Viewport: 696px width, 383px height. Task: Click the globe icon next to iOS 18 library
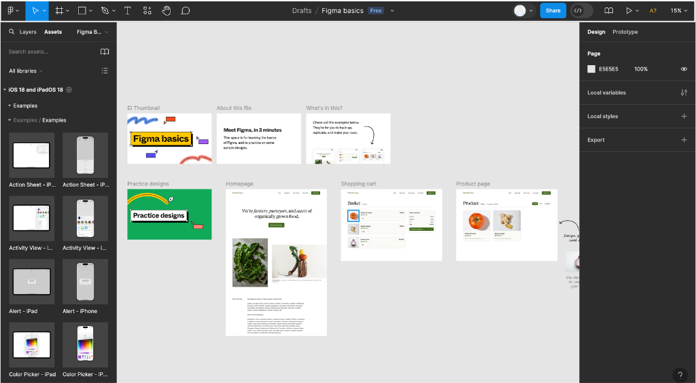pos(69,90)
